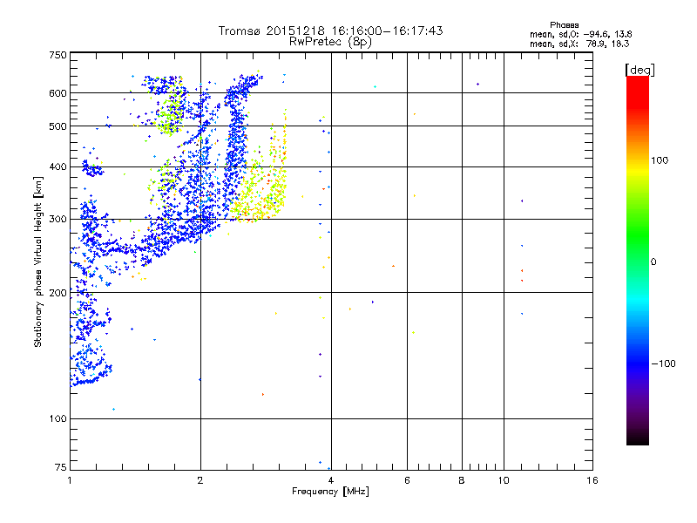Click the x-axis tick label '10'

coord(504,480)
